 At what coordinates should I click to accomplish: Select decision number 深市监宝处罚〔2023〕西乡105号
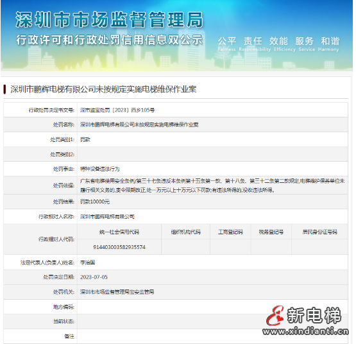117,110
